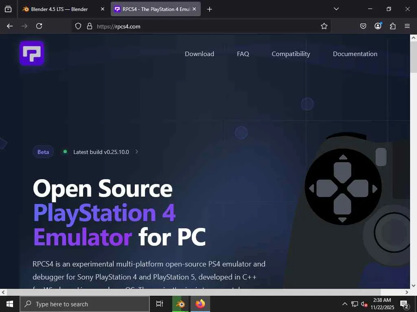Click the chevron next to Latest build

tap(136, 152)
